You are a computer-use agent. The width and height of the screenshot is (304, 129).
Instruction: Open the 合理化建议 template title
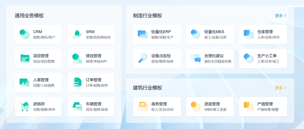coord(214,56)
